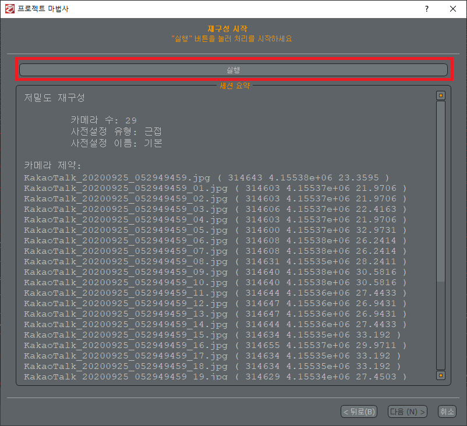This screenshot has height=426, width=467.
Task: Select row KakaoTalk_20200925_052949459_19.jpg
Action: pyautogui.click(x=215, y=377)
